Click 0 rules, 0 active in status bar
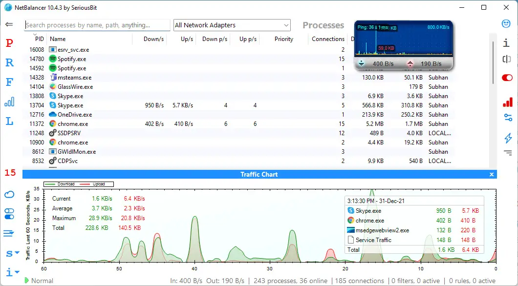Screen dimensions: 518x286 [x=472, y=281]
